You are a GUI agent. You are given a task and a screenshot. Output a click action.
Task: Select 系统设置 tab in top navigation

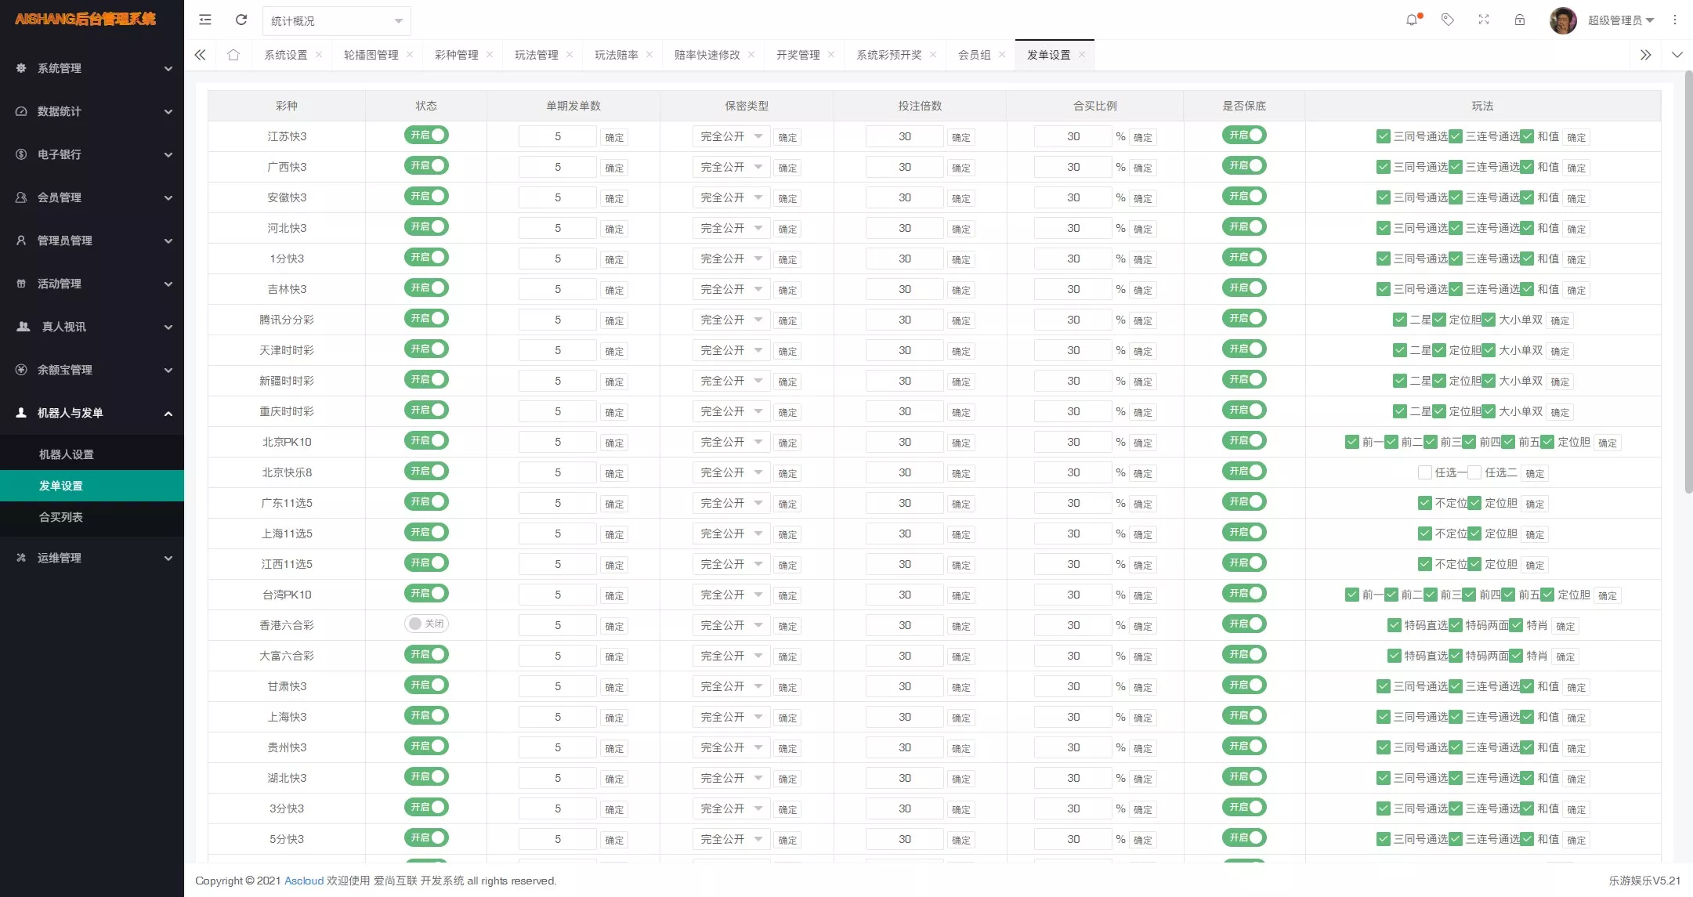285,55
